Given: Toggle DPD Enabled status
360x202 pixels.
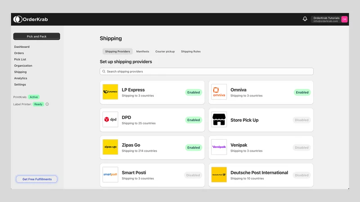Looking at the screenshot, I should click(x=193, y=120).
